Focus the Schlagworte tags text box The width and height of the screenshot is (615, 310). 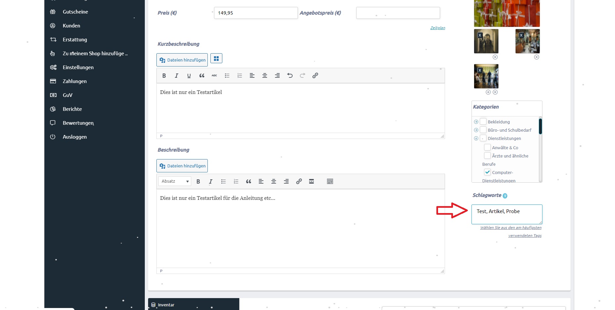point(507,214)
